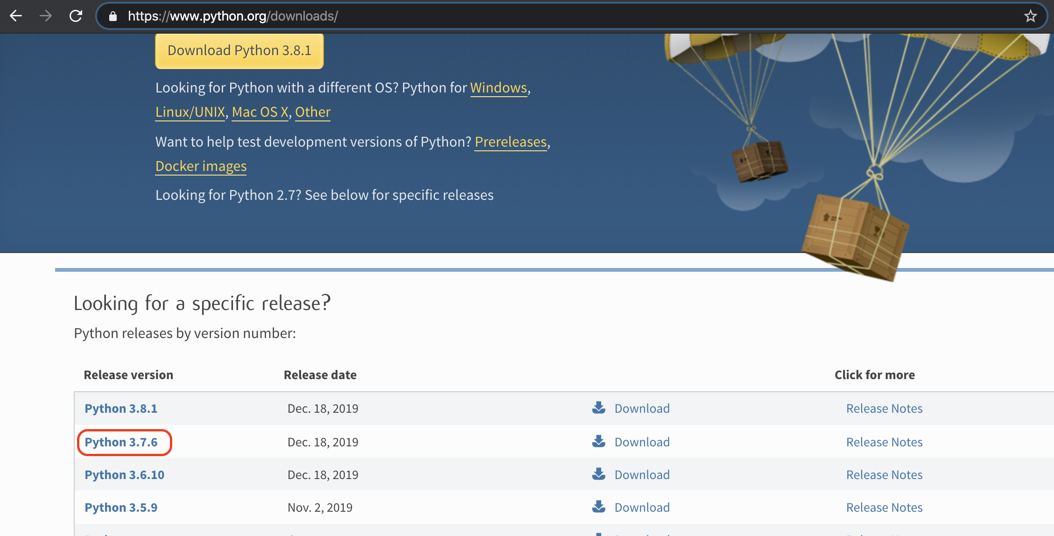Image resolution: width=1054 pixels, height=536 pixels.
Task: Open the Docker images link
Action: [201, 166]
